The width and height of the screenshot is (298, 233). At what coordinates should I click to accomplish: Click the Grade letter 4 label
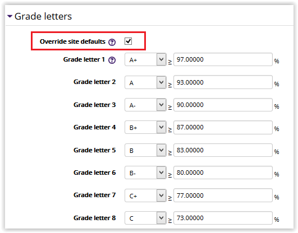95,127
